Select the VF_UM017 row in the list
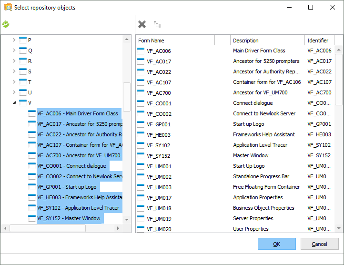The height and width of the screenshot is (265, 344). (x=159, y=197)
